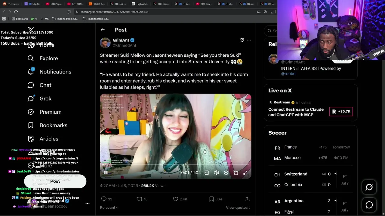Viewport: 385px width, 216px height.
Task: Select the Argentina vs Egypt match
Action: point(311,206)
